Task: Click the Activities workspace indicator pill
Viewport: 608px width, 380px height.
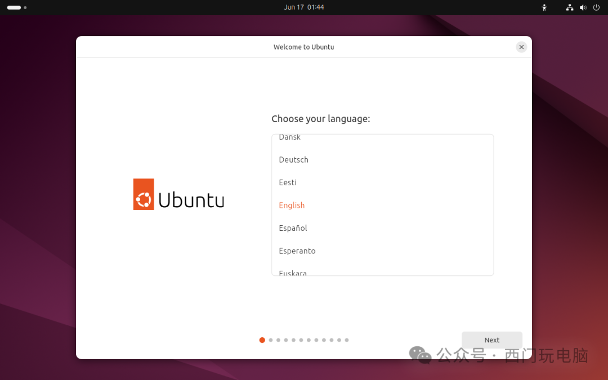Action: [x=14, y=7]
